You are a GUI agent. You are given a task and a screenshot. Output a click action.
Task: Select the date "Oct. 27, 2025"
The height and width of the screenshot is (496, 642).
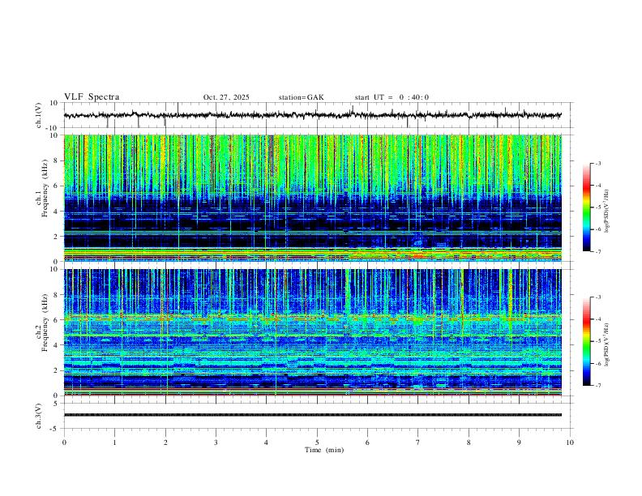(226, 97)
